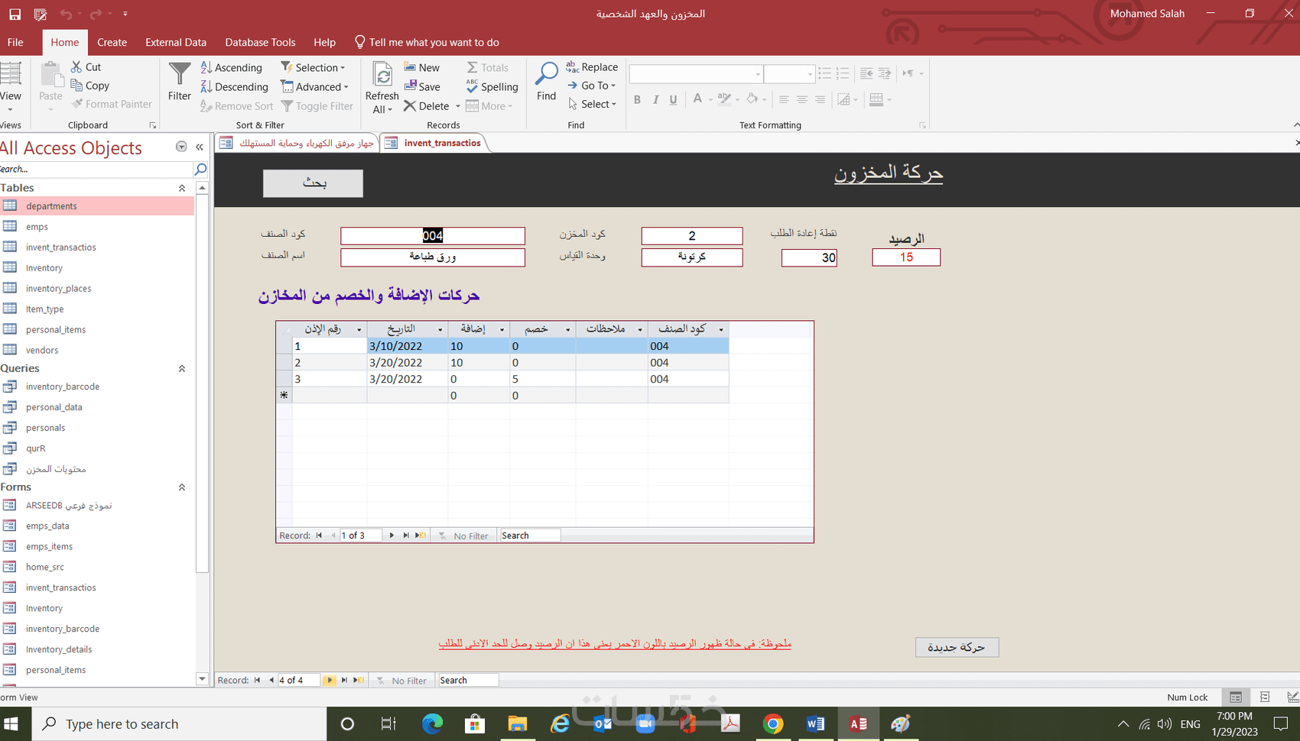The image size is (1300, 741).
Task: Cut the selection
Action: coord(86,67)
